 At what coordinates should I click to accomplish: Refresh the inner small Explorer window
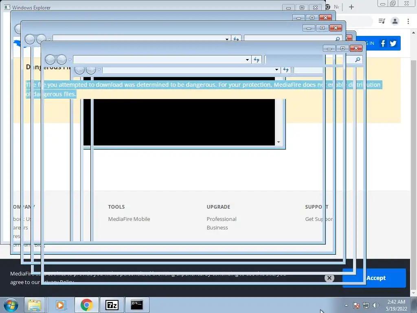tap(286, 70)
